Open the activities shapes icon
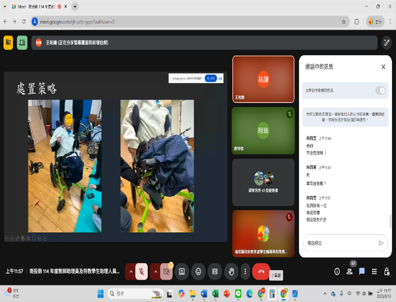Screen dimensions: 396x302 [x=374, y=272]
